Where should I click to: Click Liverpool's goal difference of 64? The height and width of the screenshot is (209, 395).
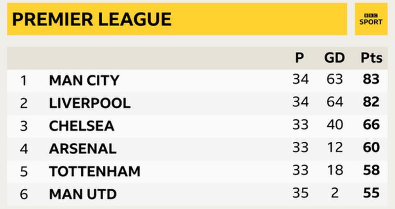[x=335, y=102]
